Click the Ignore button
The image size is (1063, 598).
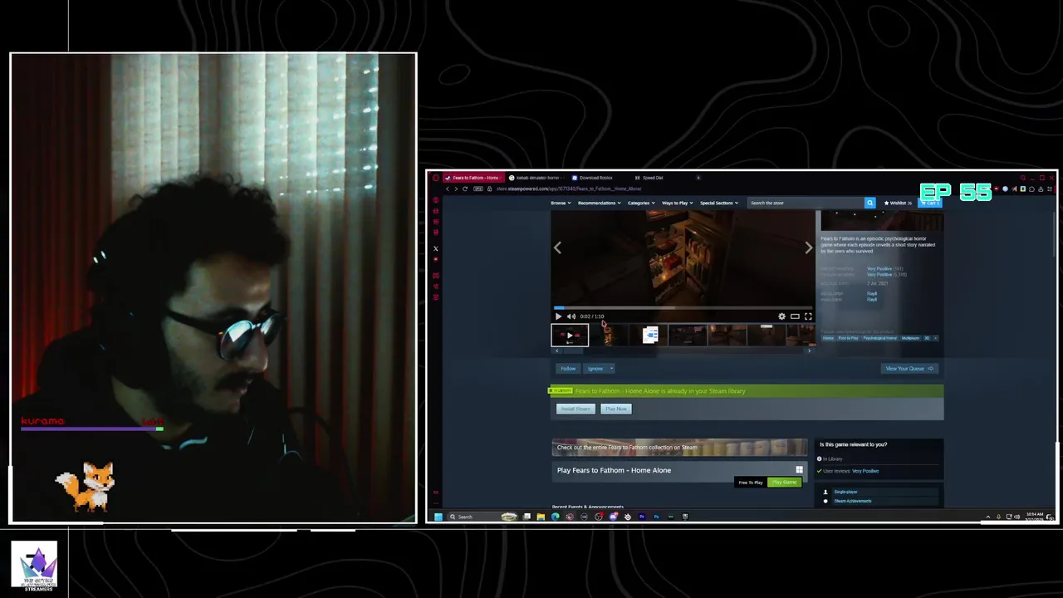pyautogui.click(x=595, y=369)
